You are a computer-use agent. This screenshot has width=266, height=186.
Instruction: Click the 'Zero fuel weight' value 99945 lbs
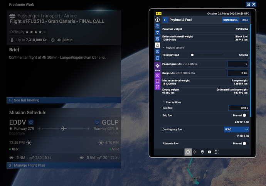pyautogui.click(x=242, y=29)
